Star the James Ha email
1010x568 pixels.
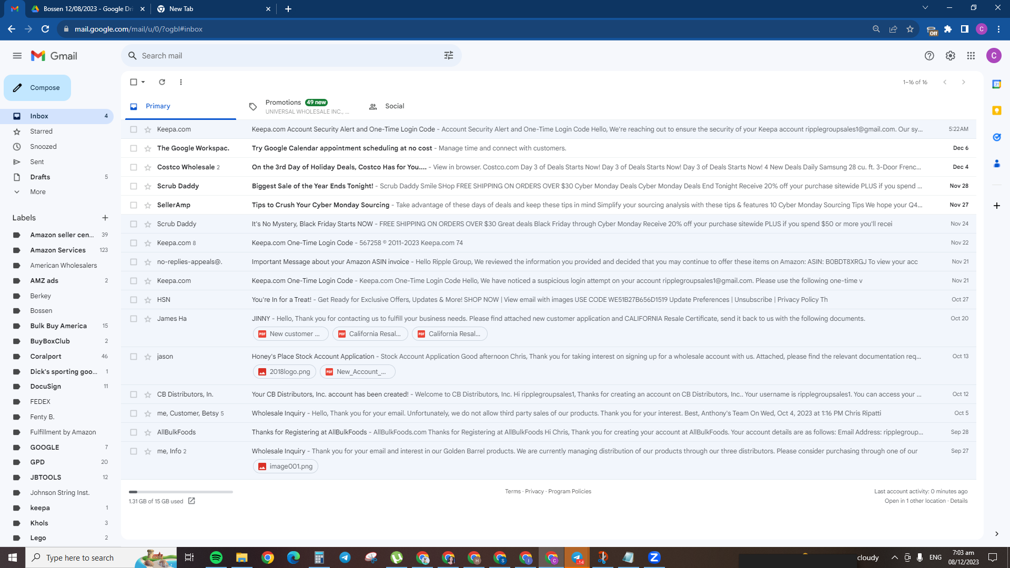[x=148, y=319]
